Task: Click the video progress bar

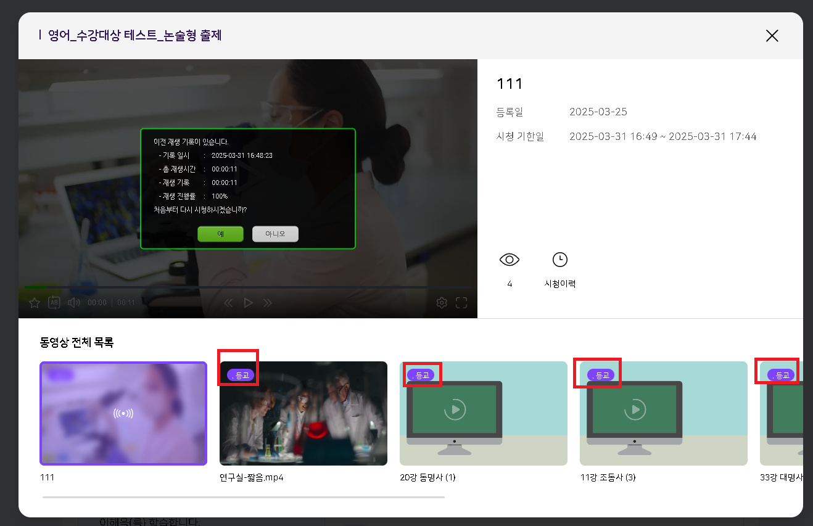Action: click(247, 287)
